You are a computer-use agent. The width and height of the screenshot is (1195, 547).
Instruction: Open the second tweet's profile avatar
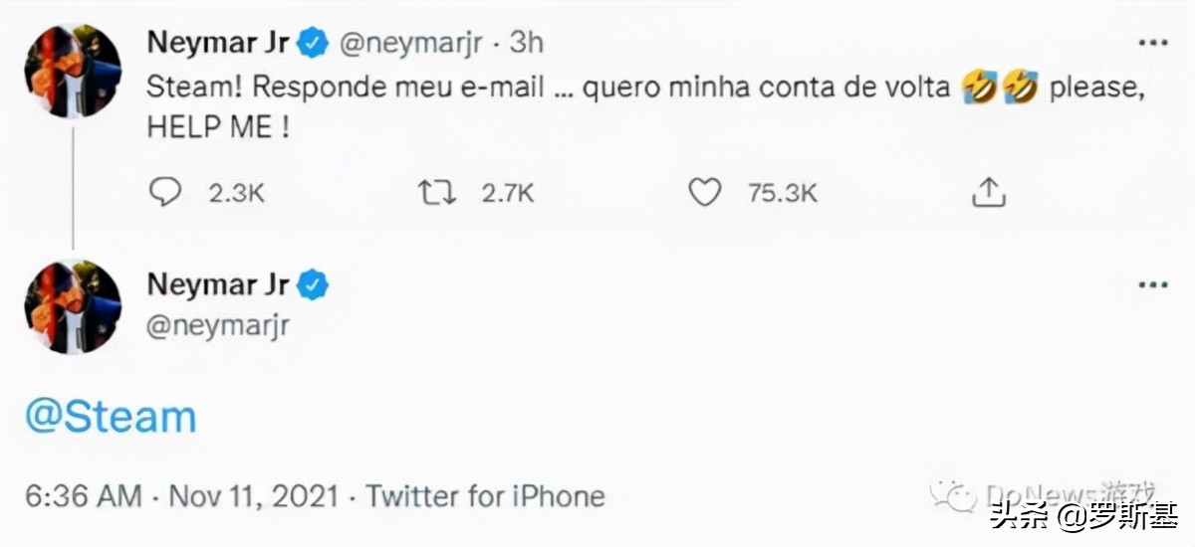[x=73, y=306]
